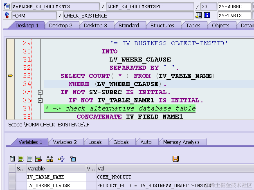The image size is (254, 190).
Task: Click the binoculars-style find icon
Action: pyautogui.click(x=50, y=159)
